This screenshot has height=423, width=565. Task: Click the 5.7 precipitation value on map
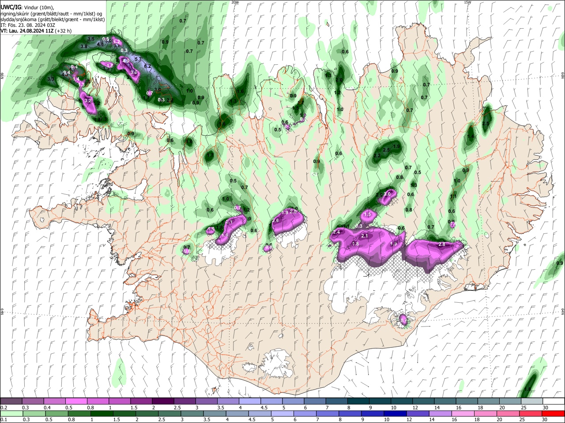(x=138, y=59)
